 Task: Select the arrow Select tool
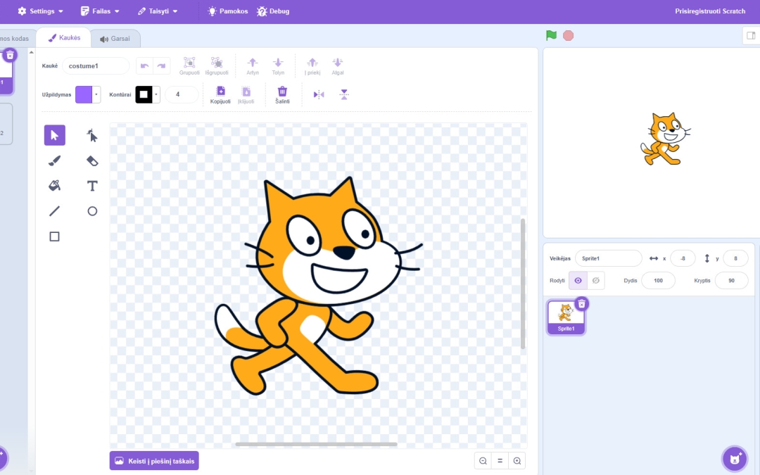point(54,135)
